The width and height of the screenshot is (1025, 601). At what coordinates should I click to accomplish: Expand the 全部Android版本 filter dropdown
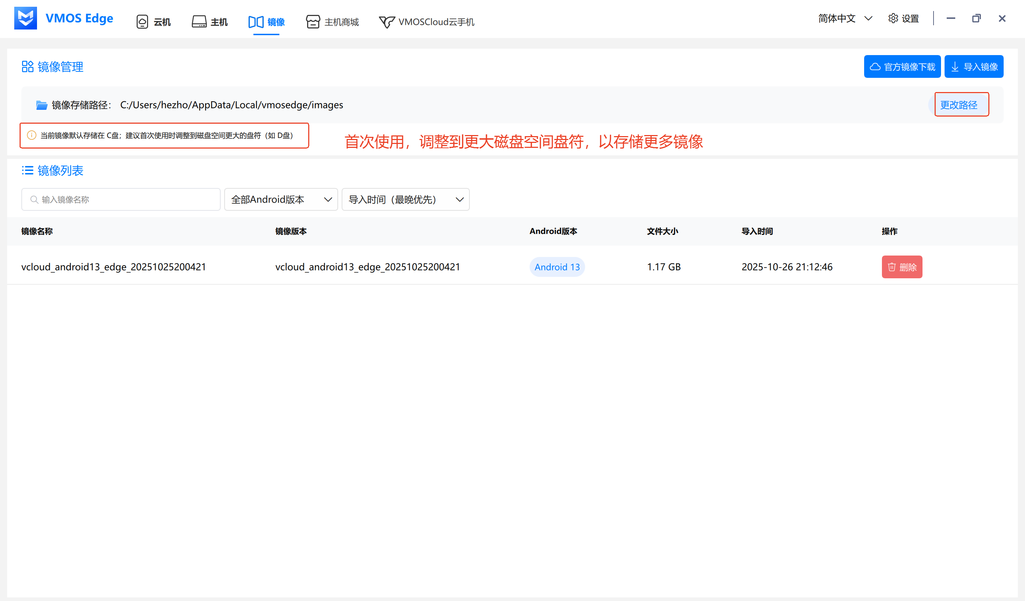tap(281, 199)
